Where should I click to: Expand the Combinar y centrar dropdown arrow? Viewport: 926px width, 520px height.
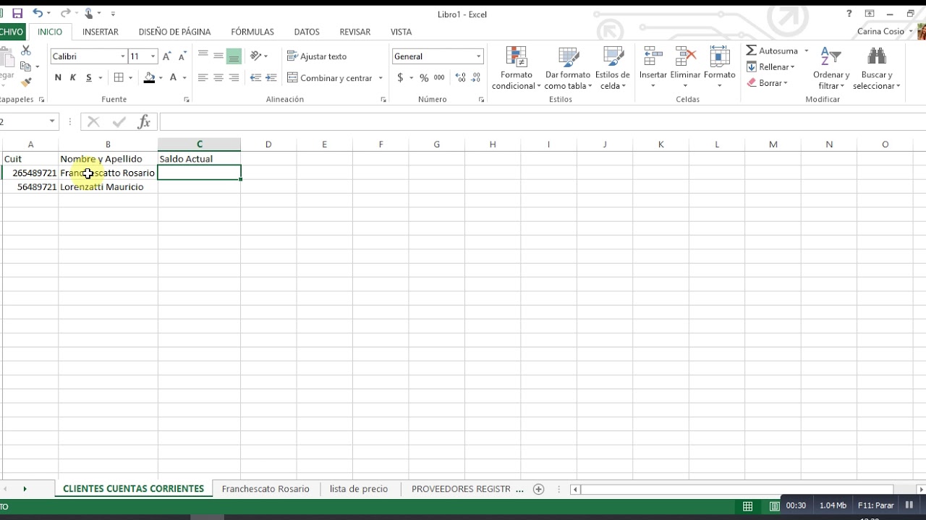tap(381, 78)
